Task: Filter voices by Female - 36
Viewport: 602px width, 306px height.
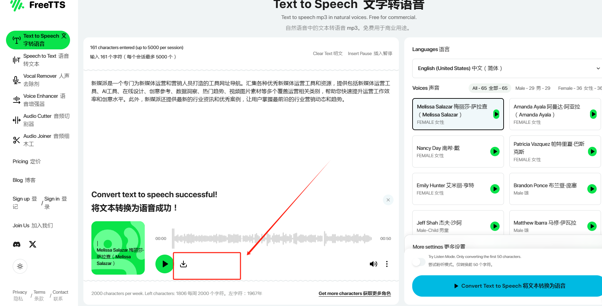Action: tap(580, 88)
